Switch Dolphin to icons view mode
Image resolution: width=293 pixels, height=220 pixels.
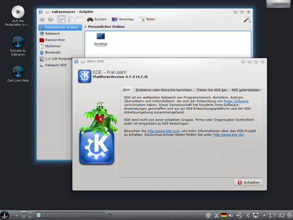(x=61, y=19)
